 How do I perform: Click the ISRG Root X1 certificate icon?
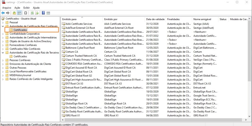(64, 115)
